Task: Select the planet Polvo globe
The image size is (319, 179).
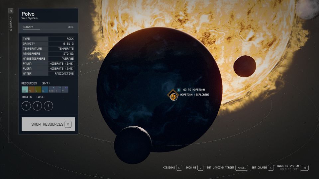Action: point(159,89)
